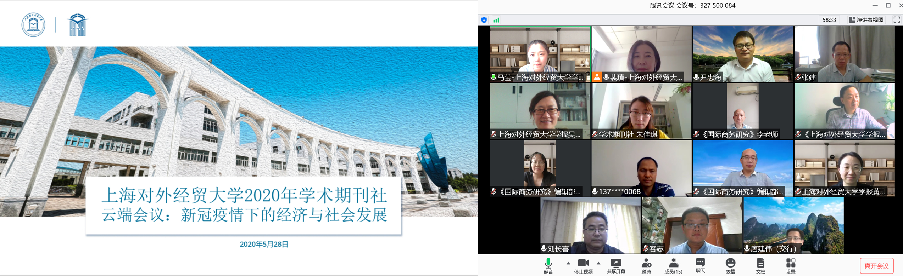Open 共享屏幕 screen sharing
Screen dimensions: 903x276
(x=616, y=265)
